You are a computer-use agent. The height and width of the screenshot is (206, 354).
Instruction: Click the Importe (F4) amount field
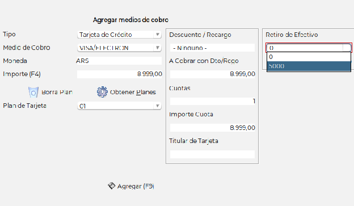coord(120,74)
